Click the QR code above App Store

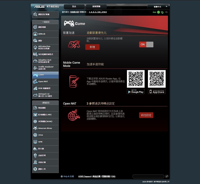point(157,79)
